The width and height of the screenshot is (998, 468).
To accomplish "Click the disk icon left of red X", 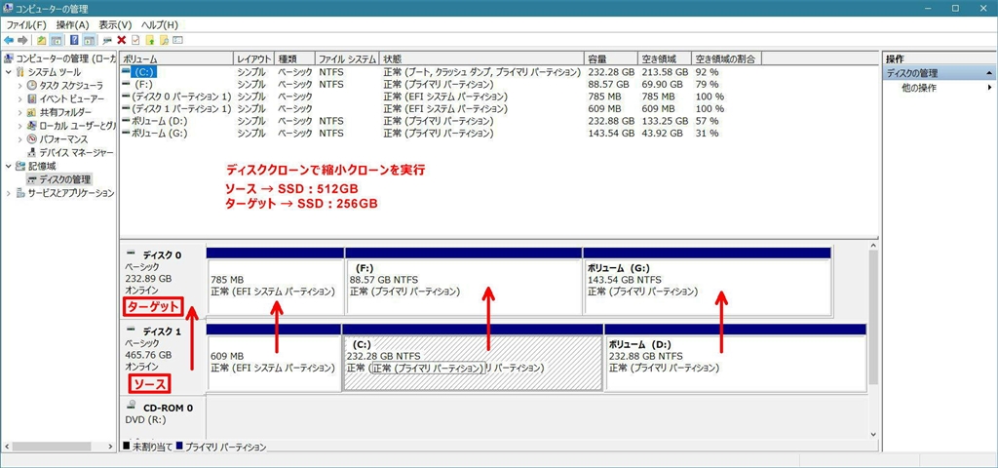I will pyautogui.click(x=107, y=40).
